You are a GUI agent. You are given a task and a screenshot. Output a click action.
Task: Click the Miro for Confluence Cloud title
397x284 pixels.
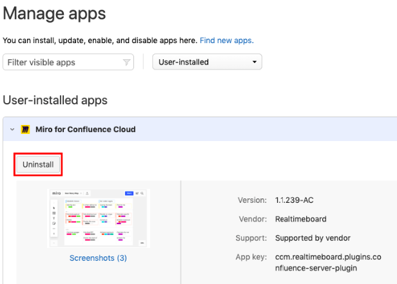86,129
